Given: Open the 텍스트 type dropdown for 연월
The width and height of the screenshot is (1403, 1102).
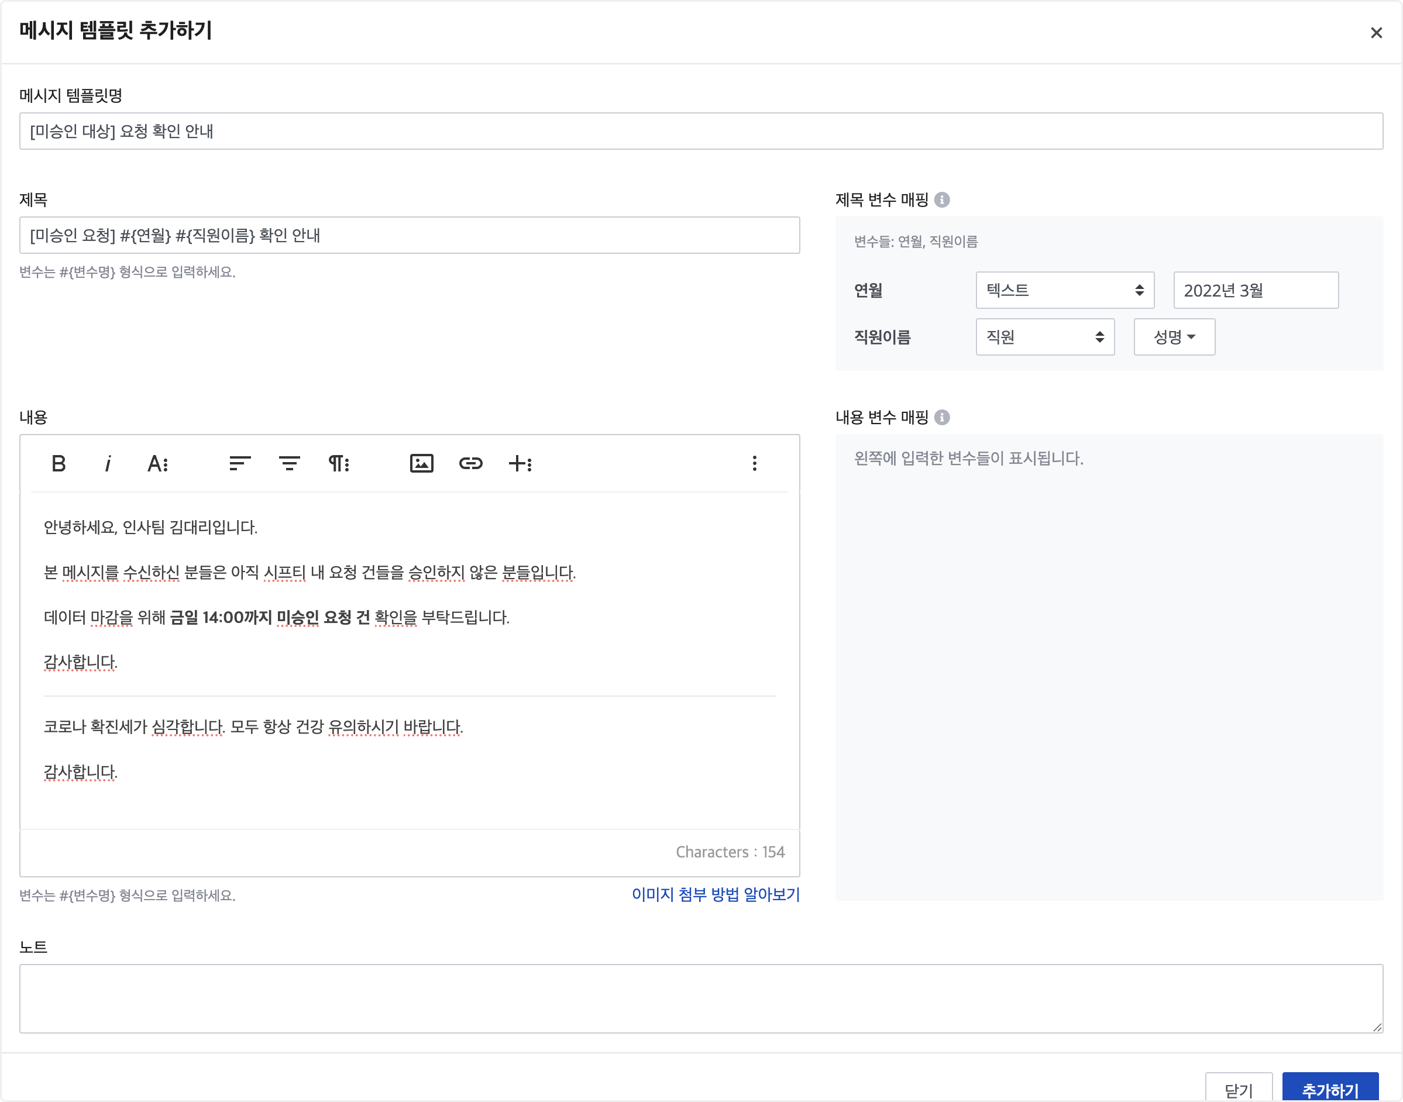Looking at the screenshot, I should [x=1064, y=290].
